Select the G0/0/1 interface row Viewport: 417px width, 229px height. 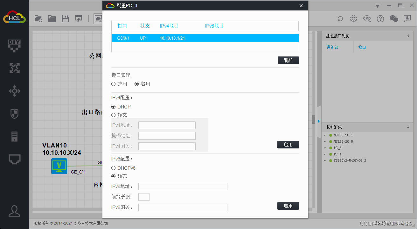[205, 38]
